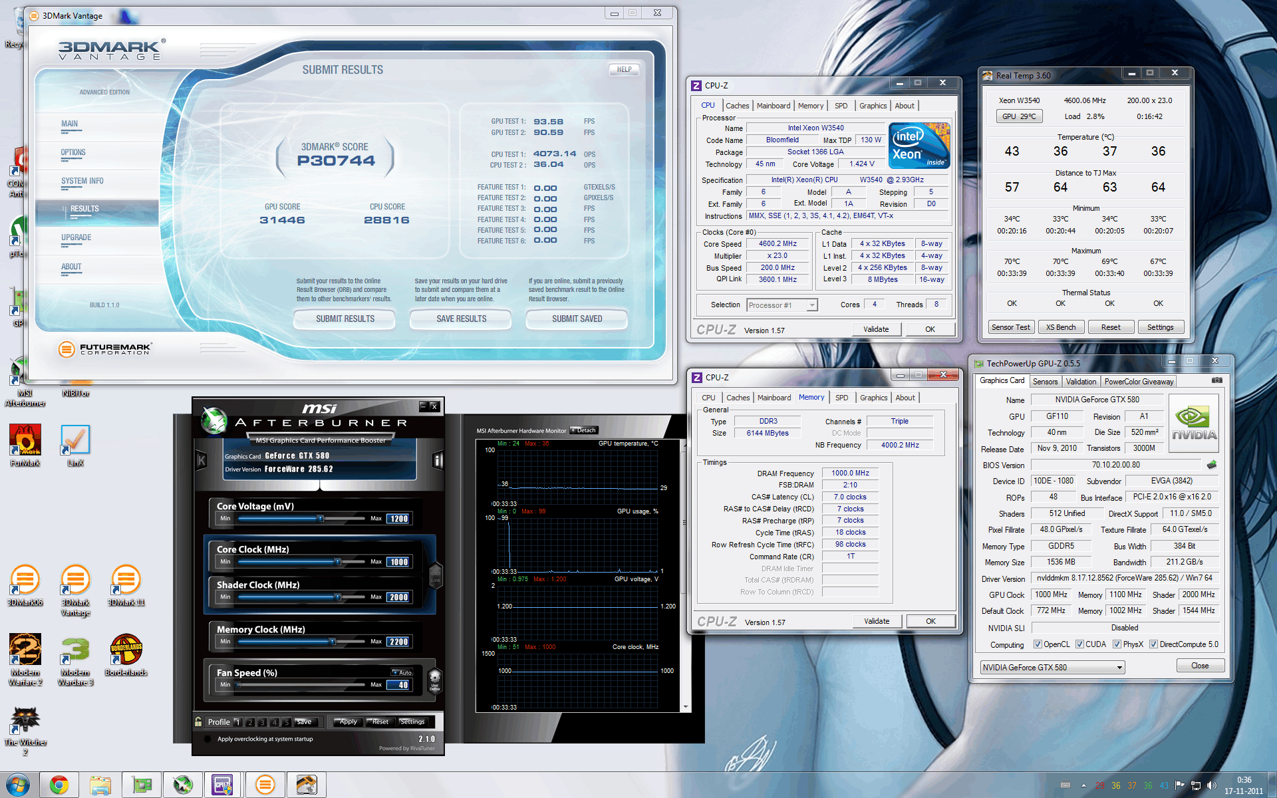Viewport: 1277px width, 798px height.
Task: Click the BIOS save icon in GPU-Z
Action: click(1212, 465)
